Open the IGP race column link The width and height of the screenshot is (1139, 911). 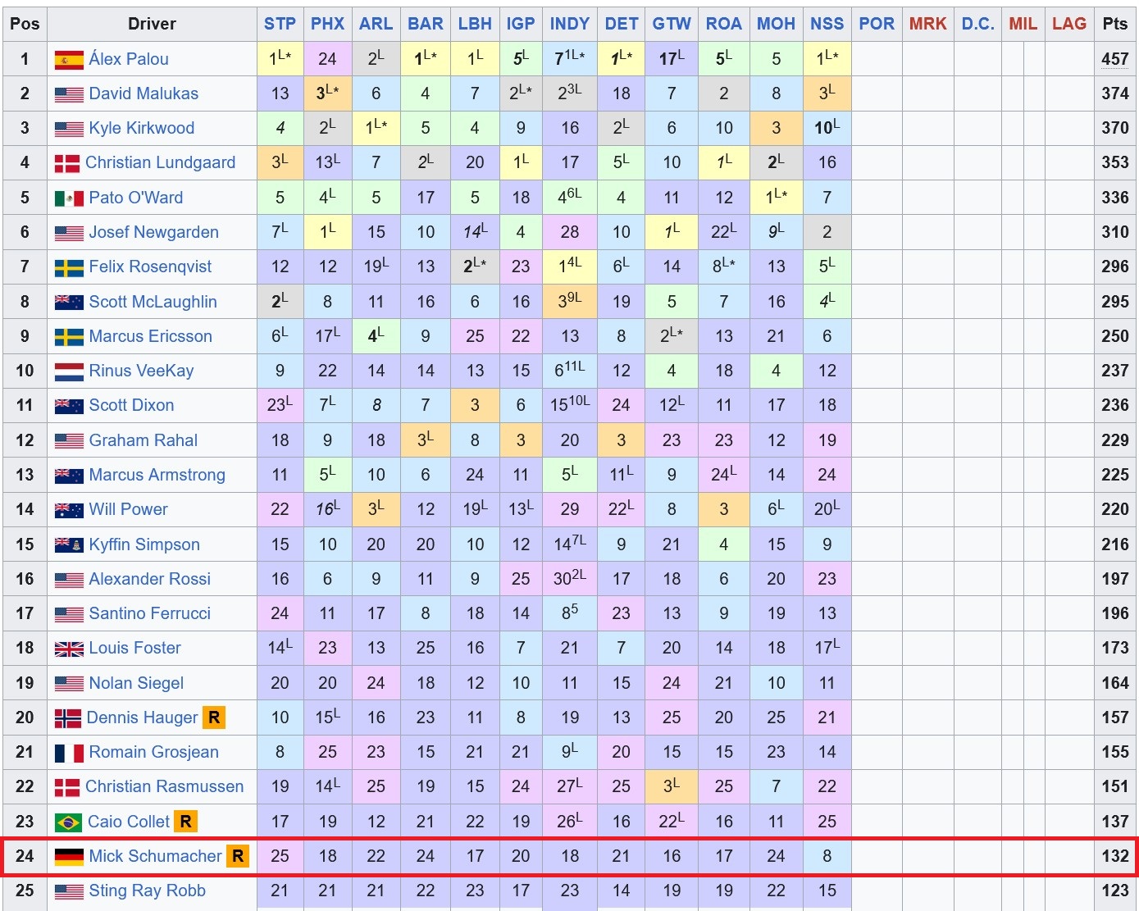point(521,24)
